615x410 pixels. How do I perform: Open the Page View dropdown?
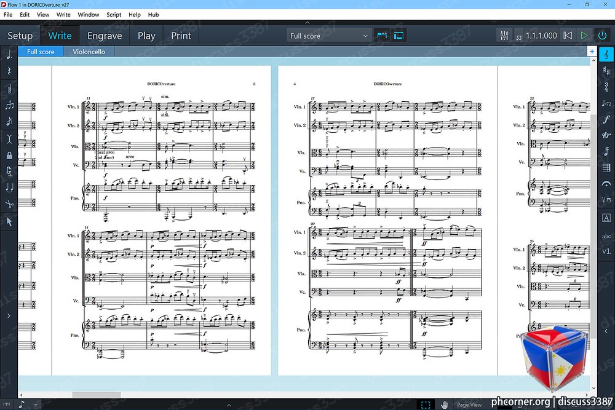tap(469, 404)
